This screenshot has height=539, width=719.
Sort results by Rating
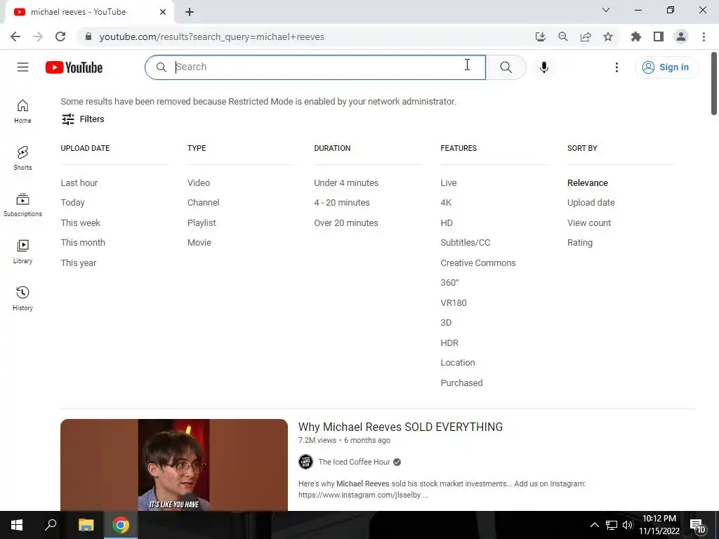pos(580,242)
